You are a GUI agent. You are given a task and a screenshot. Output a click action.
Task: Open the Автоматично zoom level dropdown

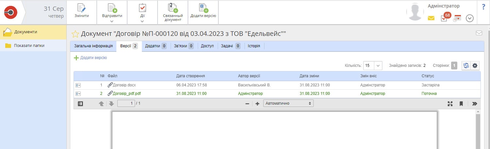(288, 103)
